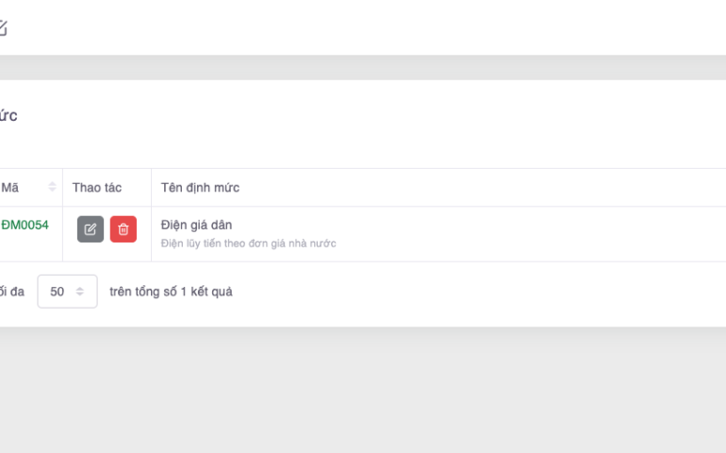
Task: Edit the ĐM0054 entry with gray pencil button
Action: 91,229
